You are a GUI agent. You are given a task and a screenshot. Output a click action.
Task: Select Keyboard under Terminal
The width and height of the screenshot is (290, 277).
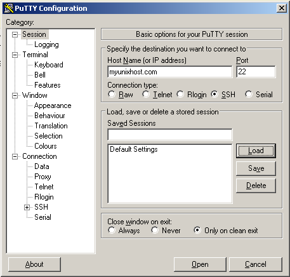click(49, 65)
